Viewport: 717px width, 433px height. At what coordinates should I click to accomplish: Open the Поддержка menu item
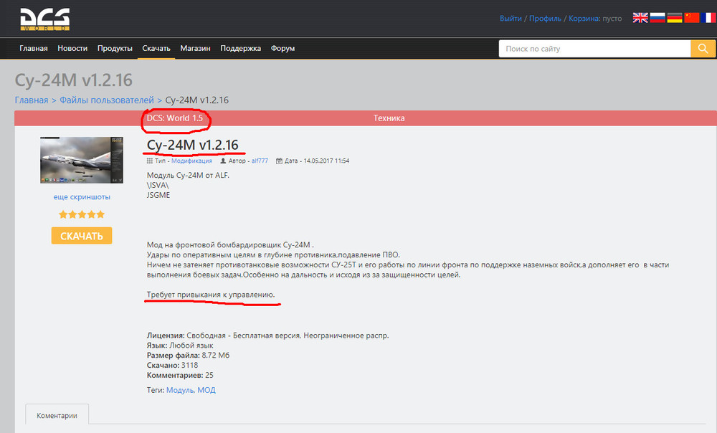(240, 48)
